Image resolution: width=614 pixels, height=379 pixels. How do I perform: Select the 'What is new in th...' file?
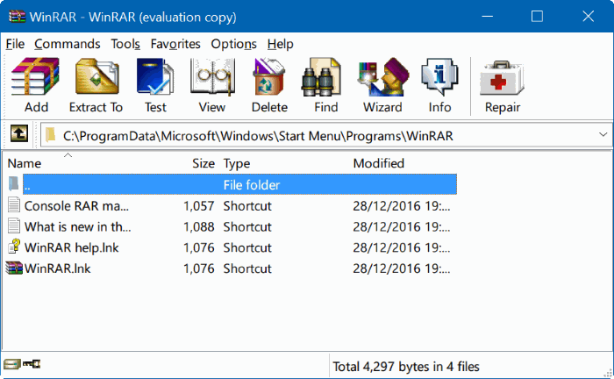click(x=77, y=226)
